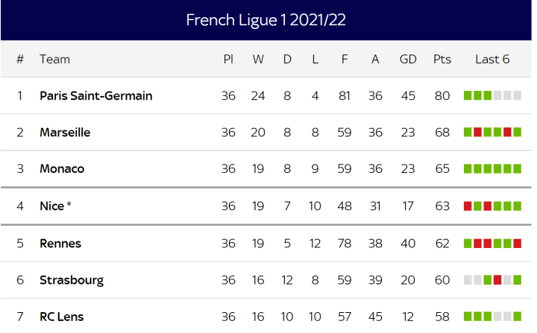Click Nice's first red Last 6 box

coord(468,206)
